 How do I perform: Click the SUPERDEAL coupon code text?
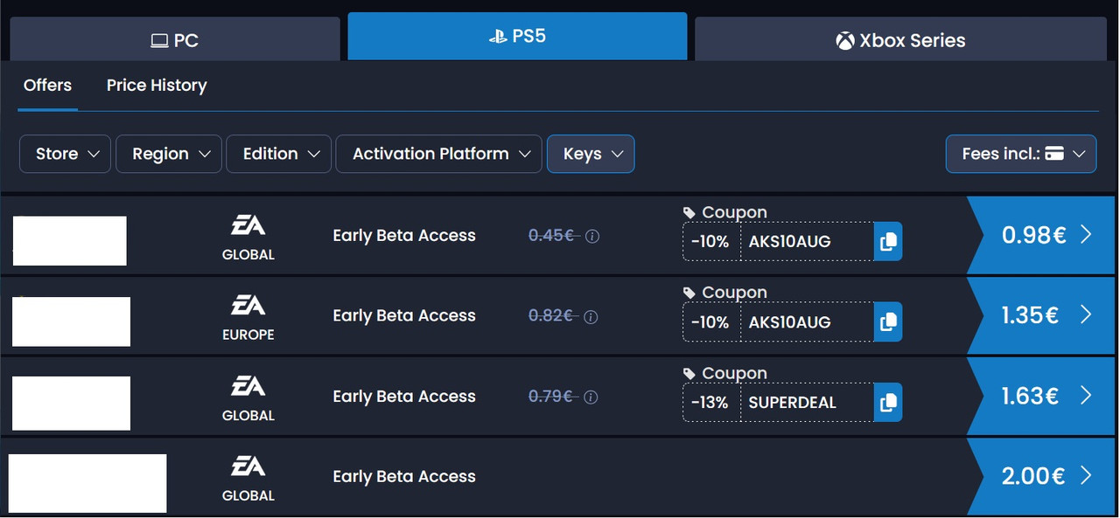click(793, 403)
